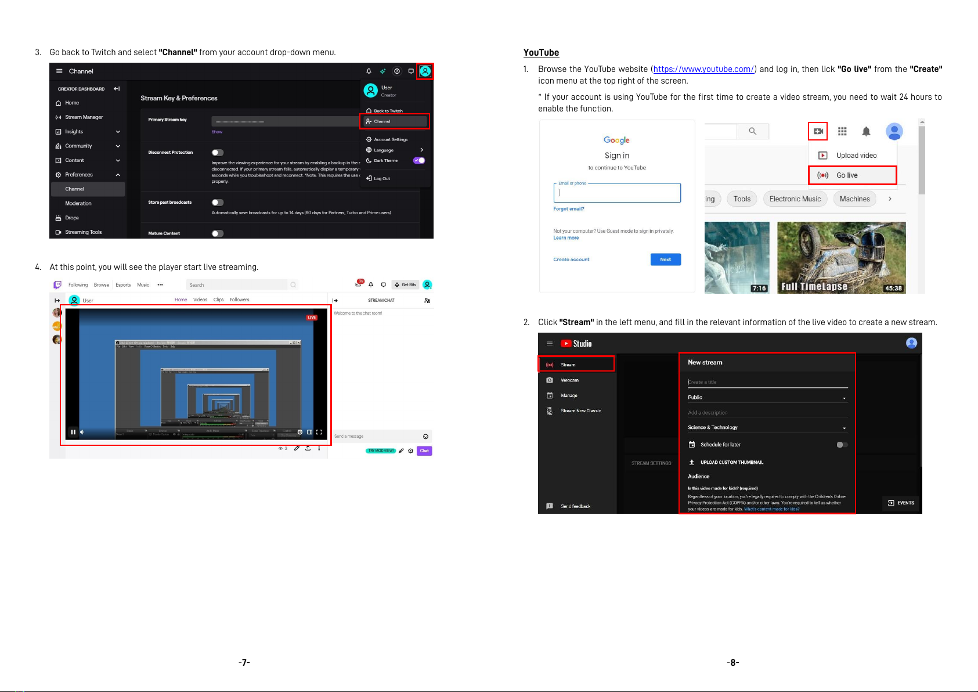Collapse the Creator Dashboard sidebar with the arrow

point(117,89)
